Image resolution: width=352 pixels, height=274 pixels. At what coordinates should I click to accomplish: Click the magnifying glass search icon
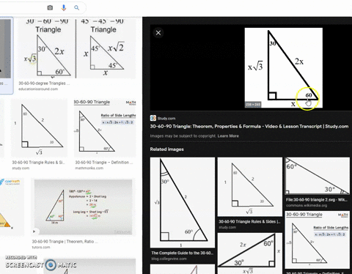tap(76, 8)
